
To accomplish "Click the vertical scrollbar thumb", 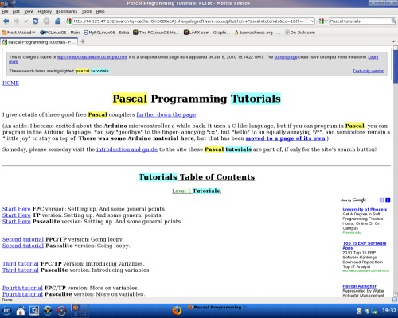I will 396,67.
